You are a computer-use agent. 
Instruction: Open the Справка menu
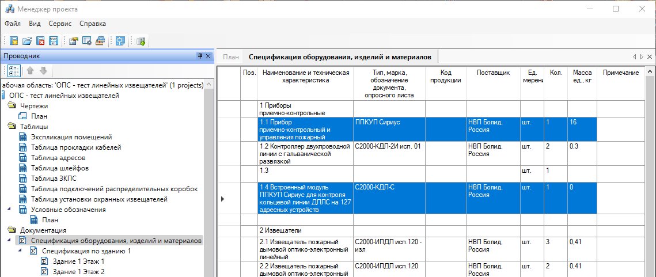(93, 24)
